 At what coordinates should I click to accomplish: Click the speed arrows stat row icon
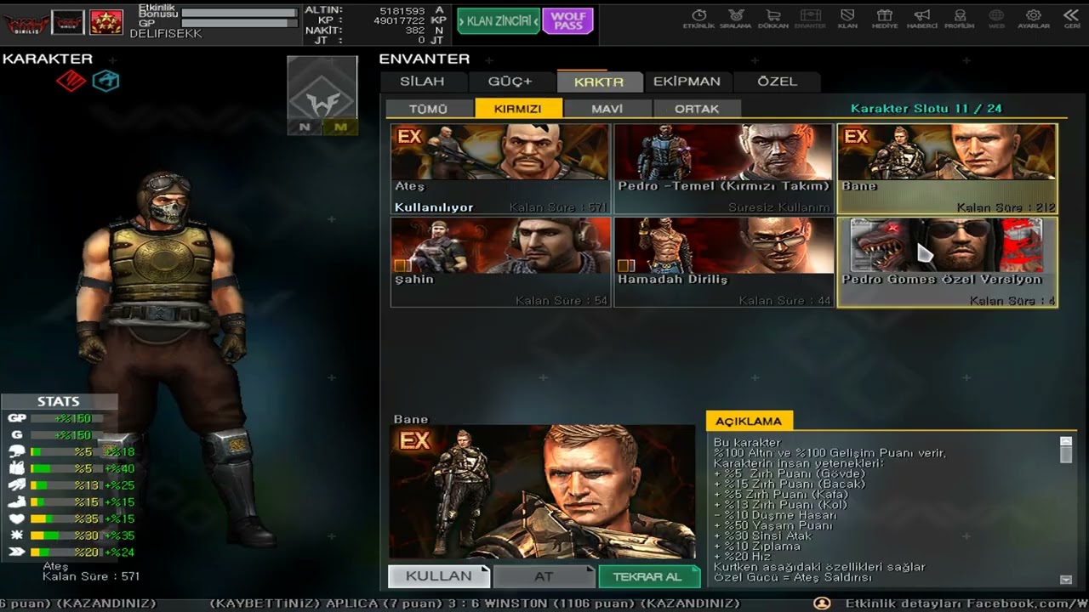[x=17, y=552]
